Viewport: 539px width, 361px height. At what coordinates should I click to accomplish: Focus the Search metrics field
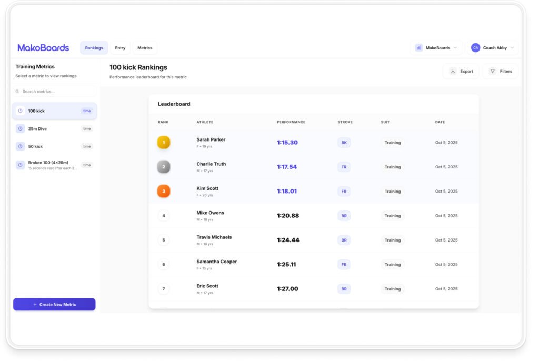[x=55, y=92]
